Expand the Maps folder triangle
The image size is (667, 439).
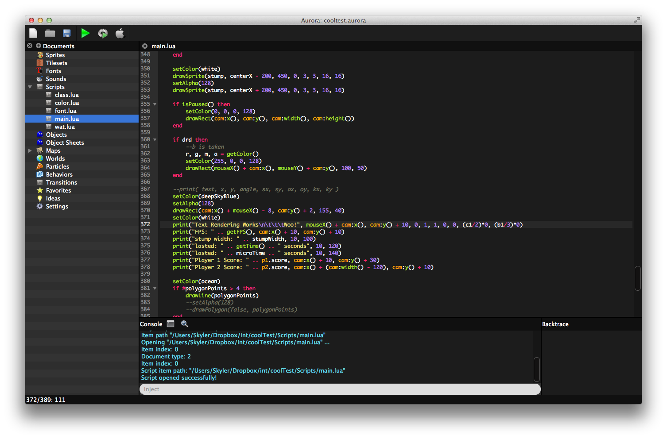30,150
